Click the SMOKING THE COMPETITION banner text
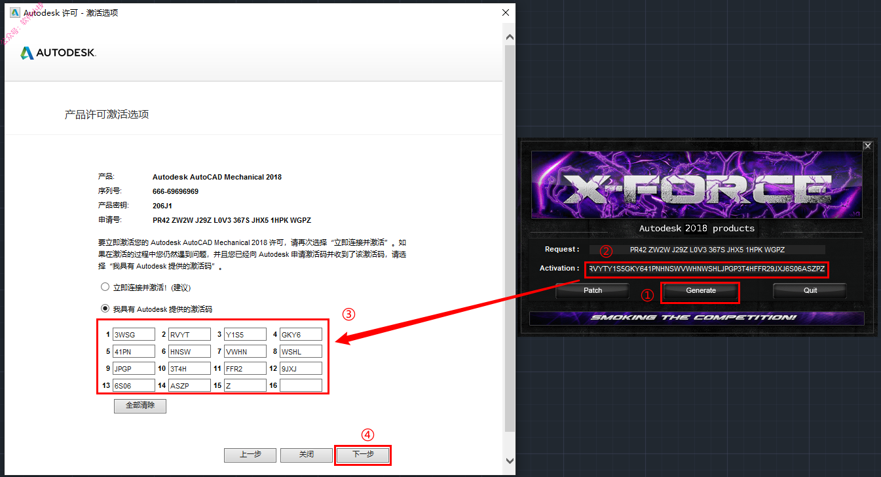This screenshot has width=881, height=477. click(x=694, y=318)
